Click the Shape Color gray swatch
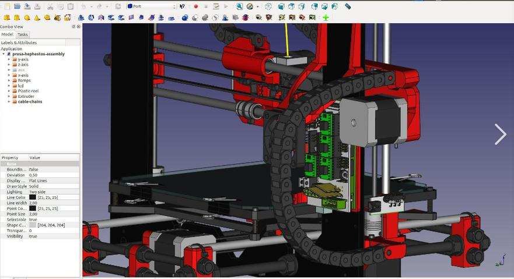Image resolution: width=514 pixels, height=279 pixels. pos(33,225)
